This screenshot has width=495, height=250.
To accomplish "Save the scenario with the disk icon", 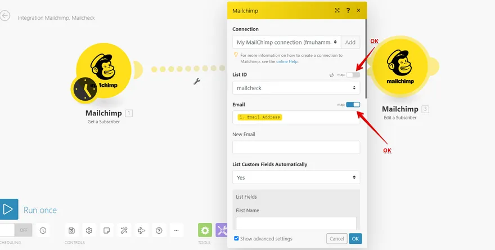I will point(71,230).
